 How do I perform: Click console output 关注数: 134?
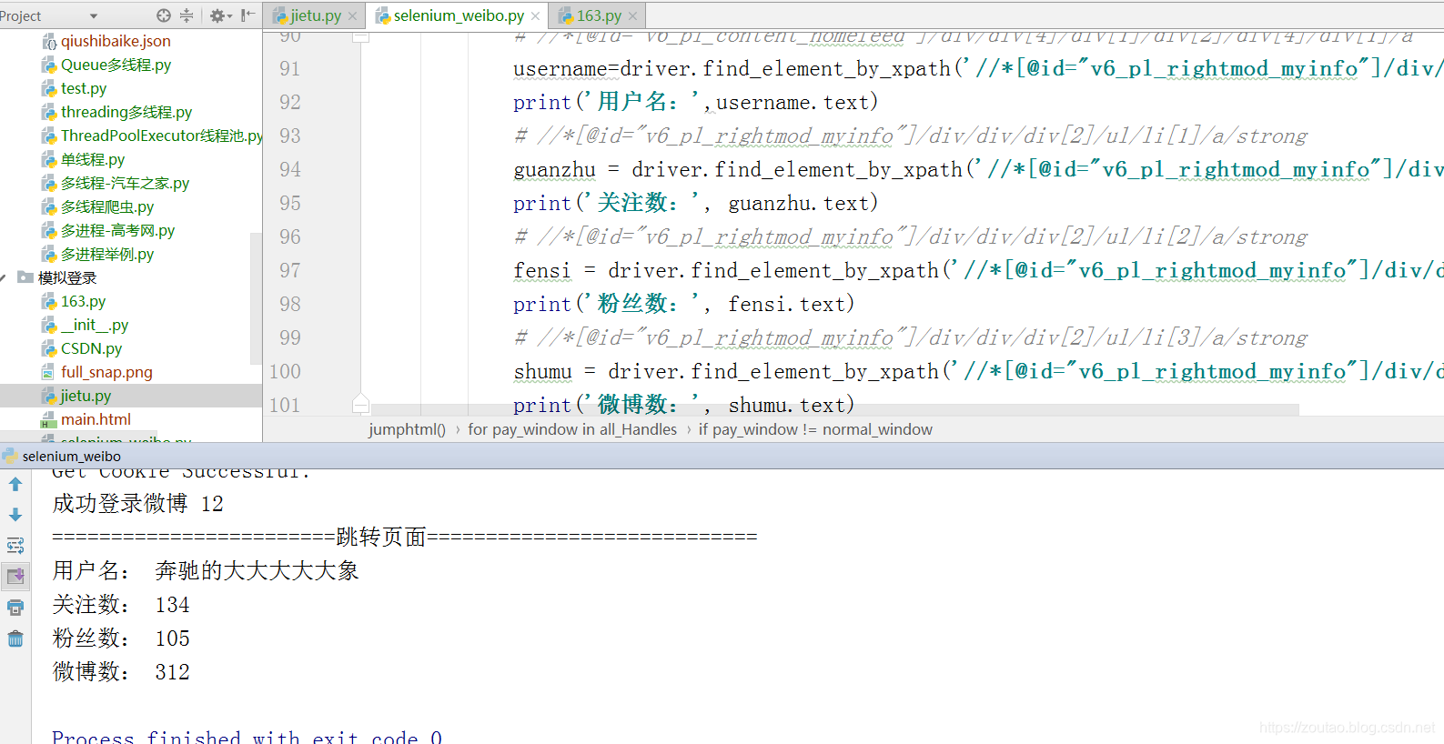pyautogui.click(x=121, y=605)
